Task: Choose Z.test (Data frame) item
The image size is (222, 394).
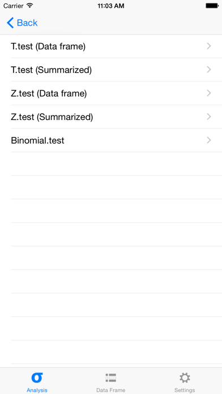Action: 111,93
